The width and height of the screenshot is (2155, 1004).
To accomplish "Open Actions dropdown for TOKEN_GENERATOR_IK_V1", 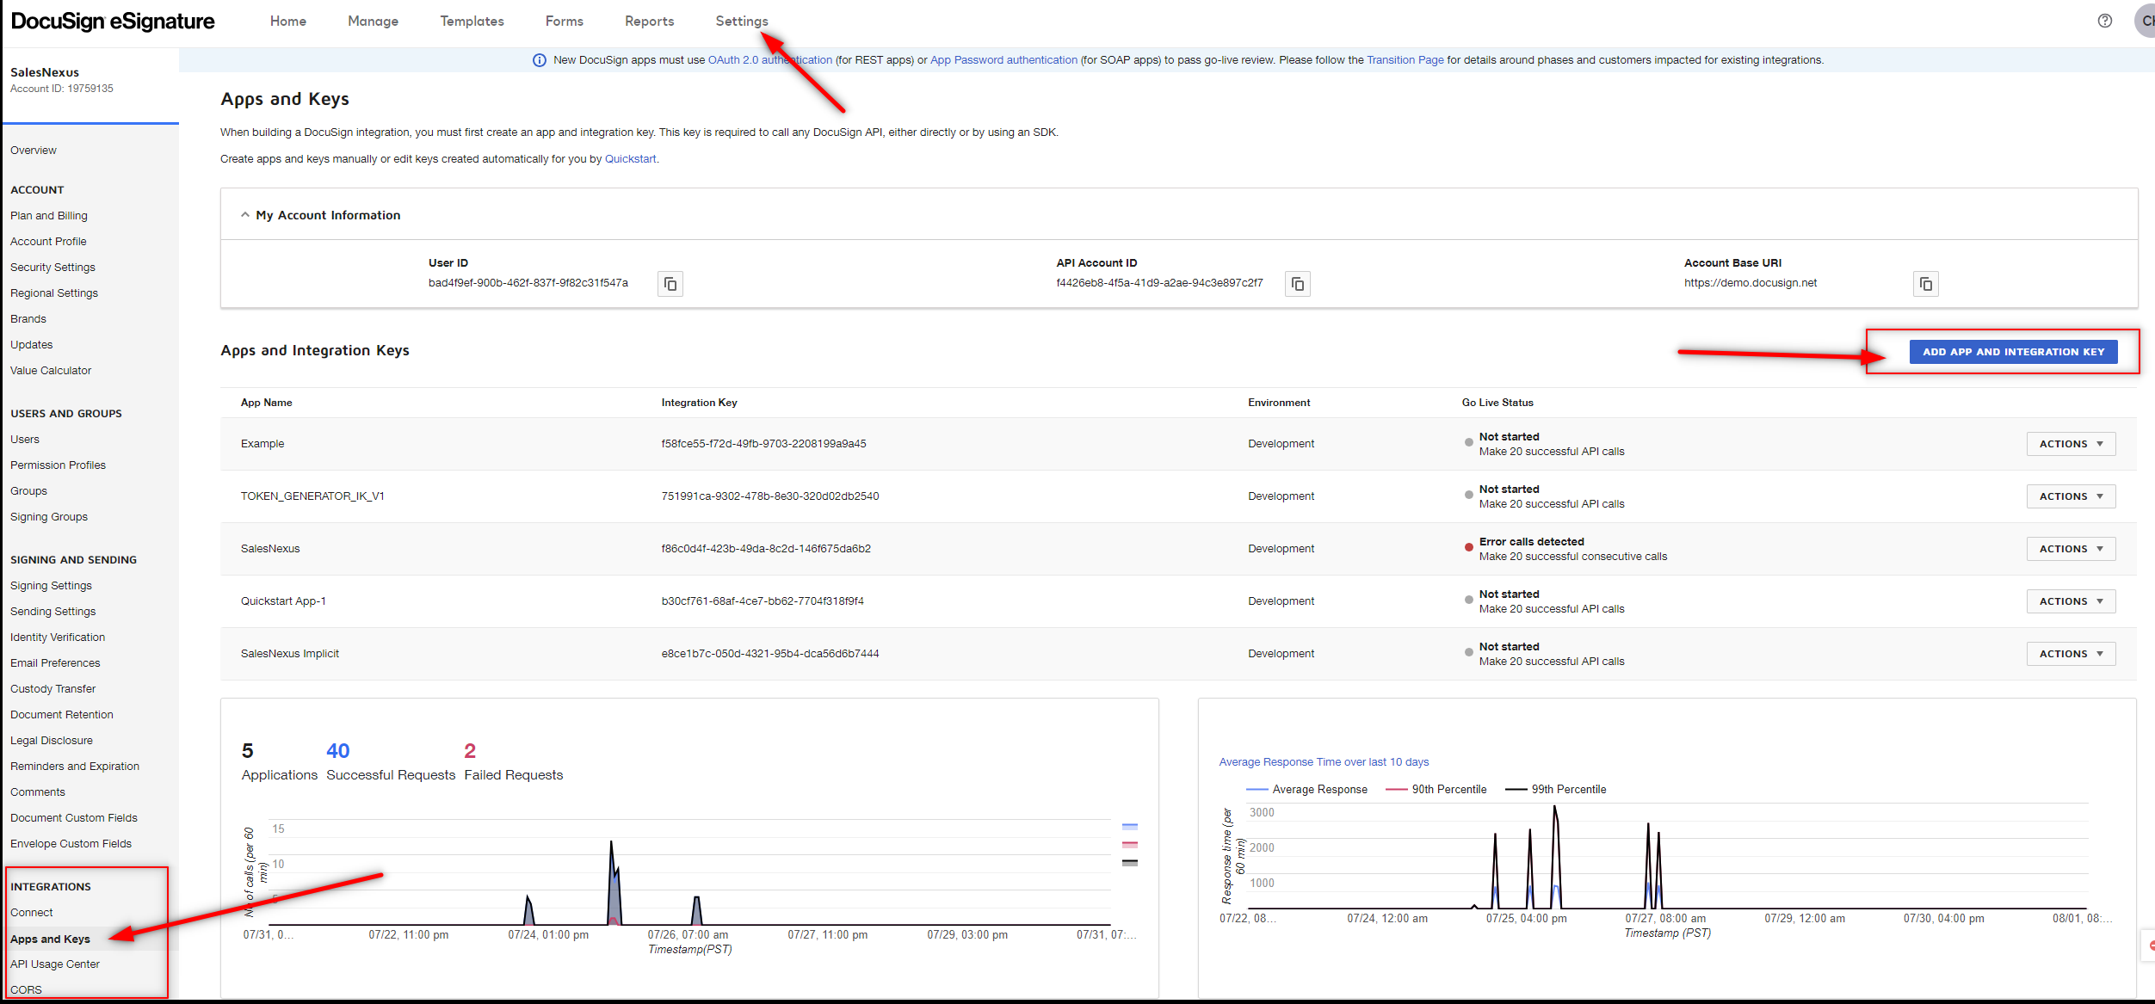I will click(2071, 496).
